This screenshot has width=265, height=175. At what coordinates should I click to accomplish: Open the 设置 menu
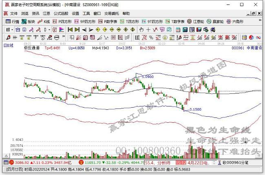tap(75, 13)
